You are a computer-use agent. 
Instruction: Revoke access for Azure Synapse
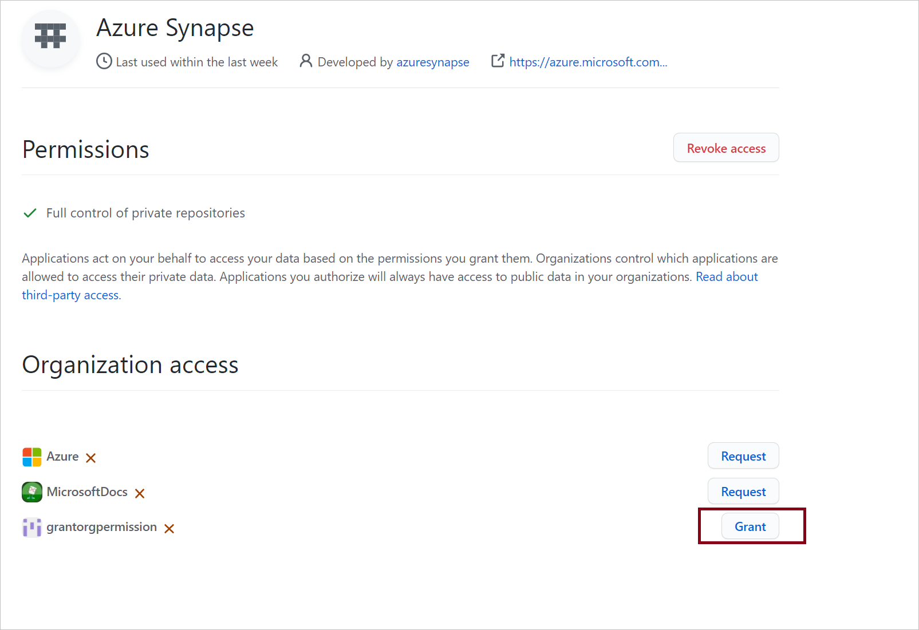pyautogui.click(x=725, y=148)
